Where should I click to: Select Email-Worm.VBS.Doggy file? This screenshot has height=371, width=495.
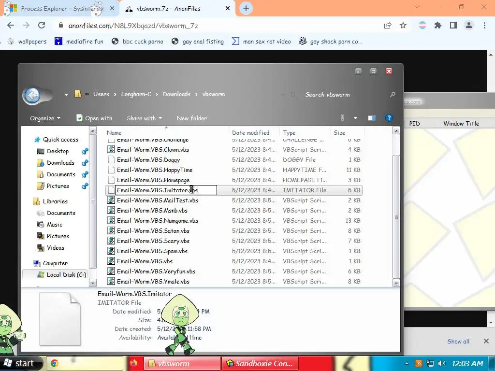click(233, 159)
